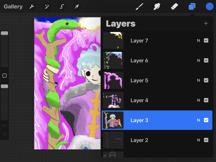Viewport: 216px width, 162px height.
Task: Click the brush size slider handle
Action: (4, 33)
